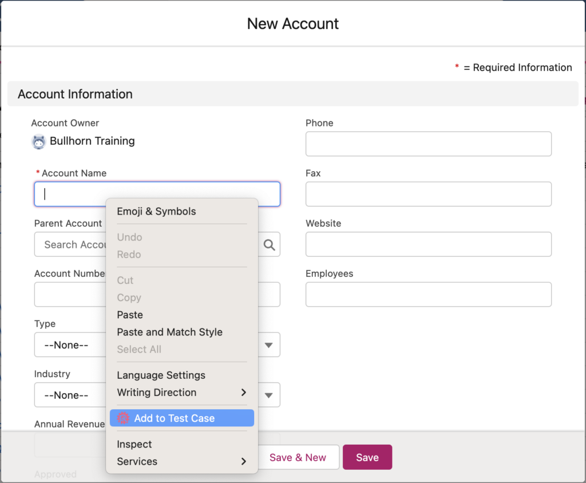Select Language Settings
The image size is (586, 483).
point(161,375)
